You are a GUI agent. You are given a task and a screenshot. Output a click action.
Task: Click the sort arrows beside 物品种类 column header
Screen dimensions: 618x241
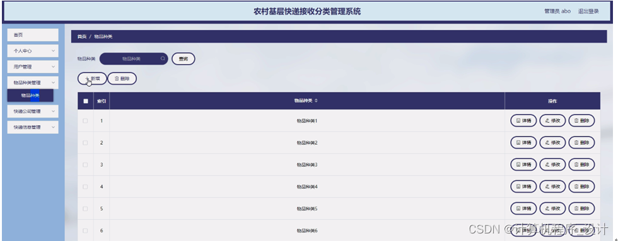316,101
